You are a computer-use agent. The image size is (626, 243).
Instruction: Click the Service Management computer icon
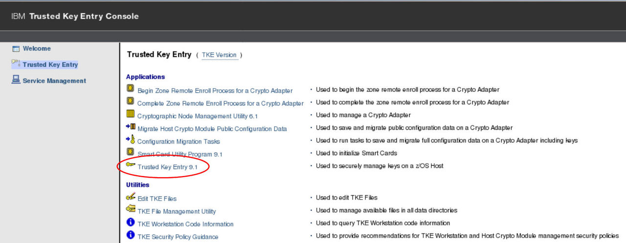16,80
